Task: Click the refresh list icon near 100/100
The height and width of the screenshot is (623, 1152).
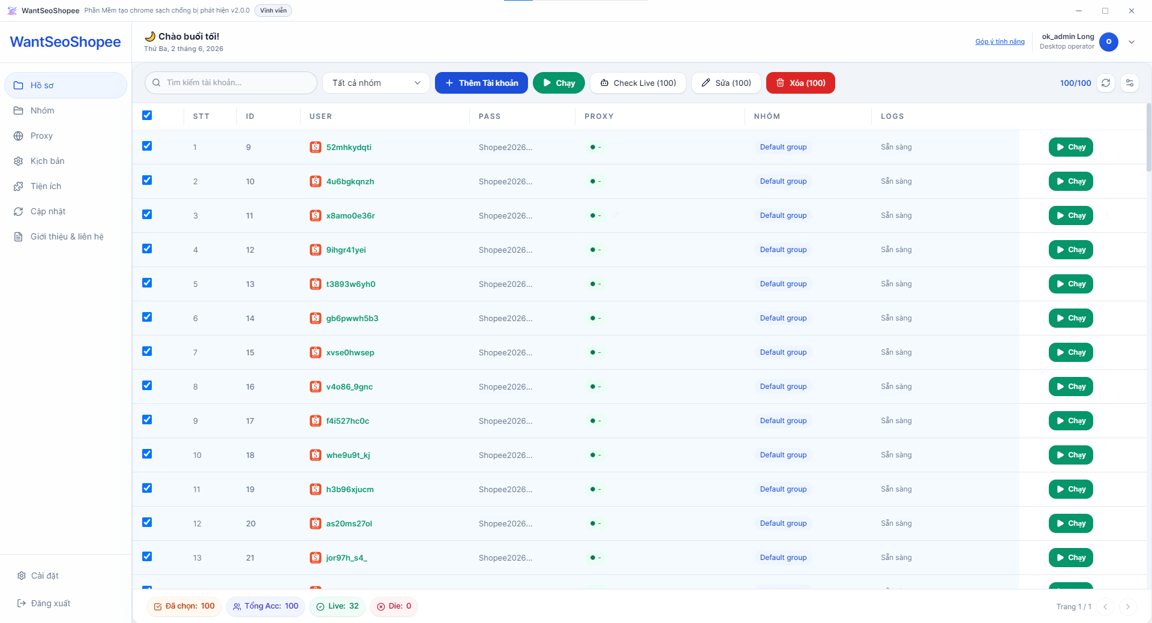Action: click(x=1106, y=83)
